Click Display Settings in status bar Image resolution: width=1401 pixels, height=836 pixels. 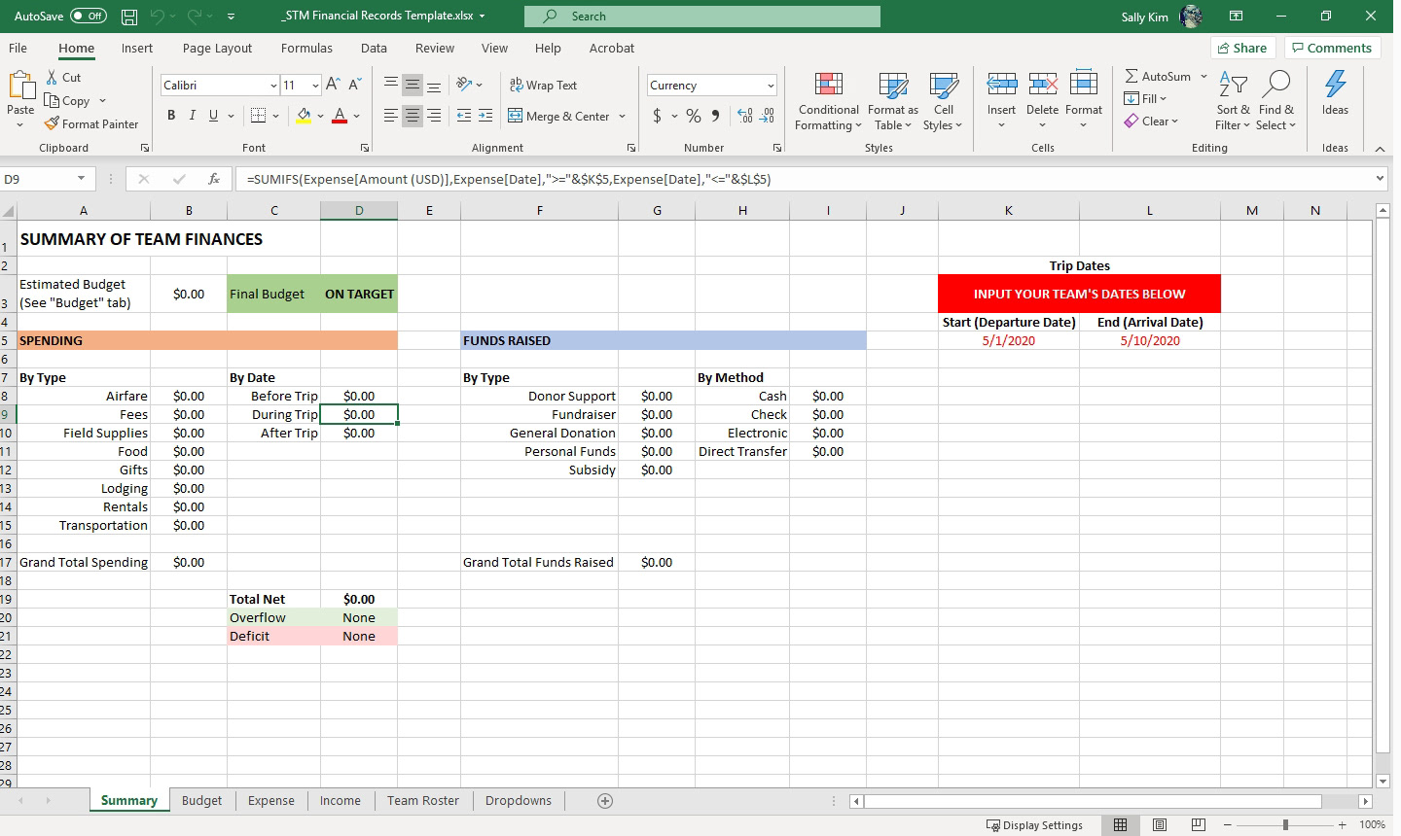(x=1034, y=824)
